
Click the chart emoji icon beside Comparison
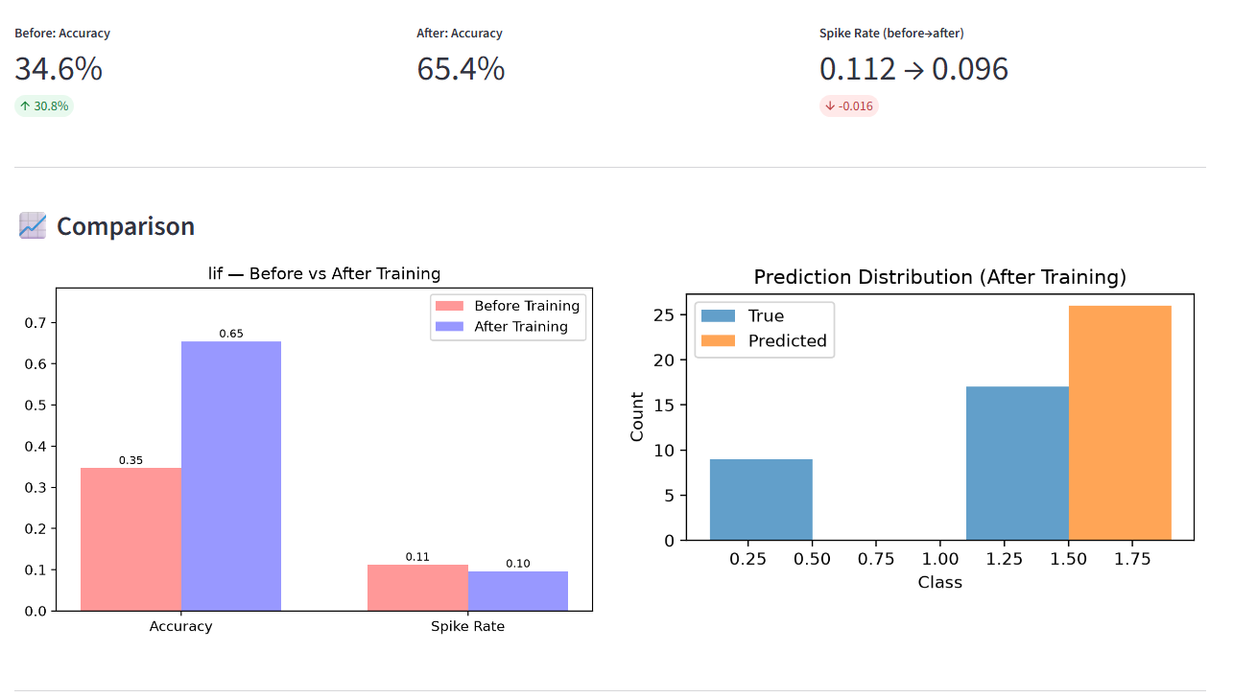[33, 226]
